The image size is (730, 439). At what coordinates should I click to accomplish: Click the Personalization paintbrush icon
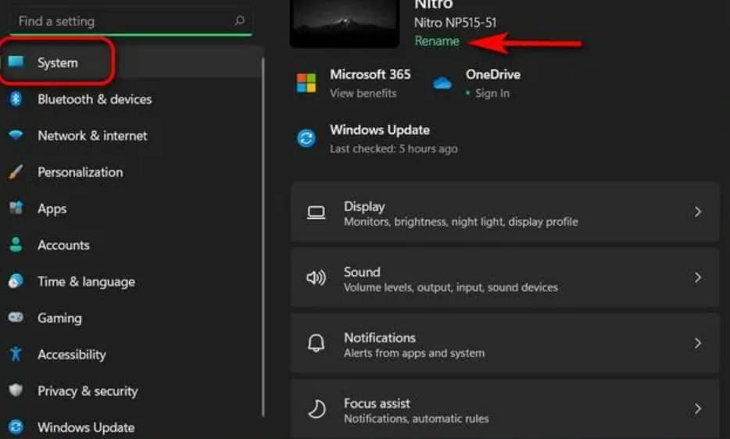click(16, 172)
